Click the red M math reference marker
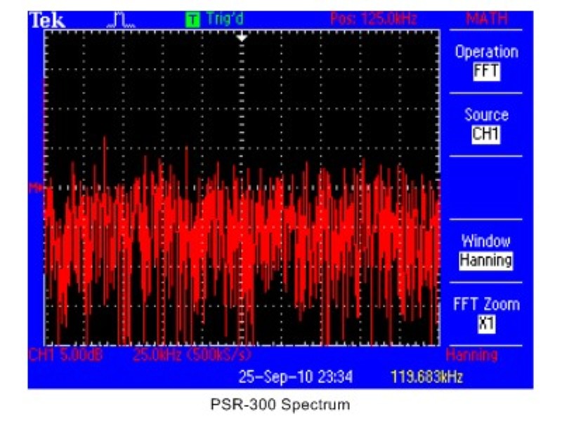Screen dimensions: 562x421 pyautogui.click(x=34, y=187)
